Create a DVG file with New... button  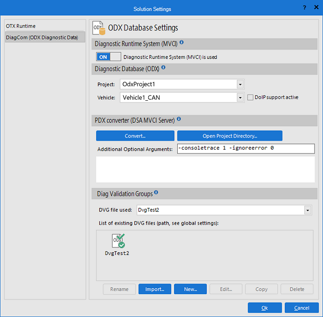pyautogui.click(x=191, y=289)
